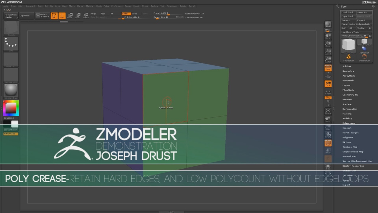Click the AAHalf icon
Screen dimensions: 378x213
pyautogui.click(x=328, y=60)
